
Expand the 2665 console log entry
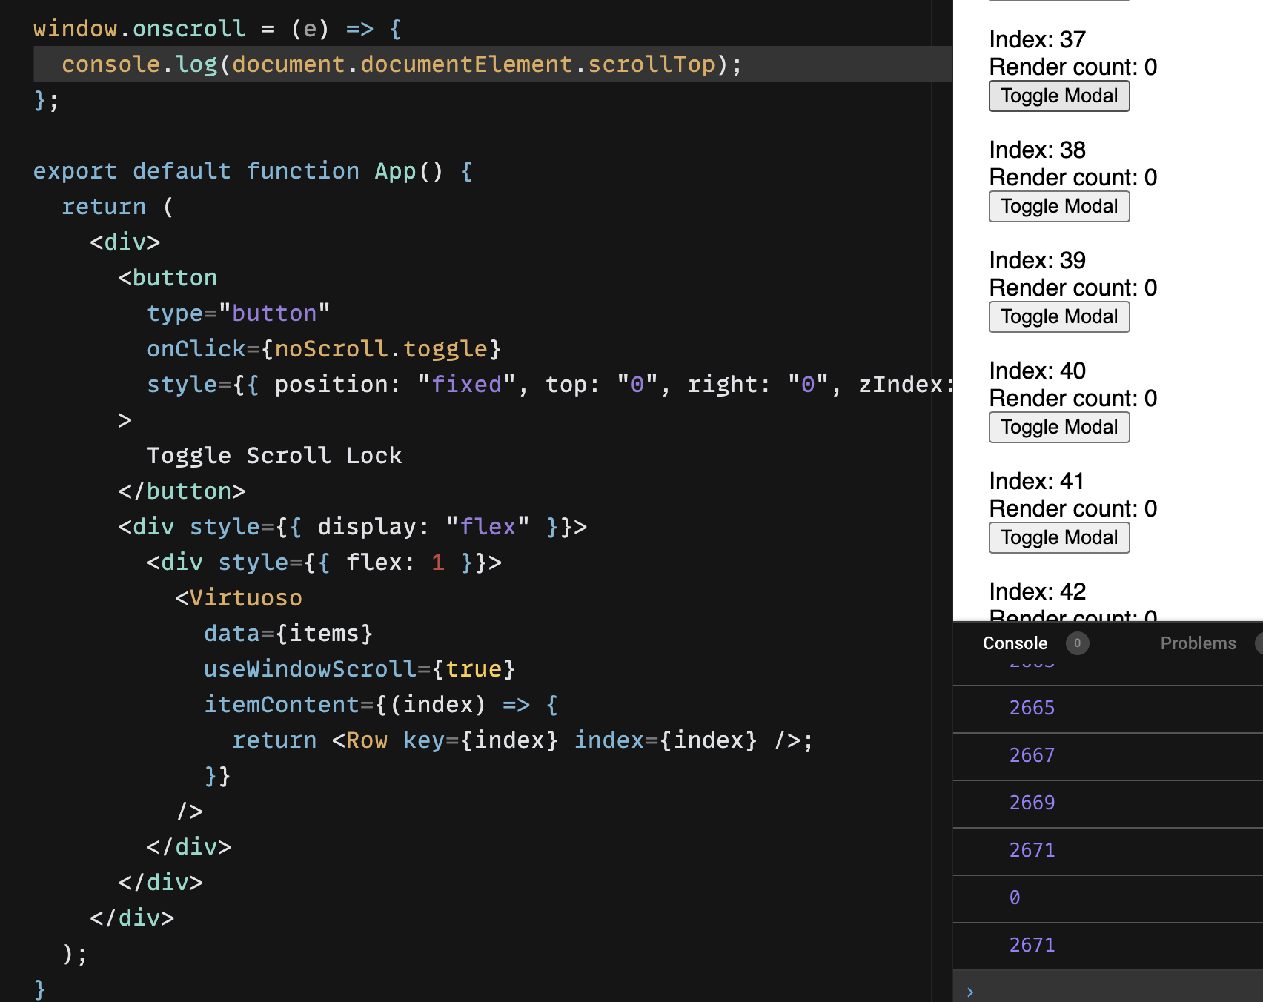pos(1032,708)
